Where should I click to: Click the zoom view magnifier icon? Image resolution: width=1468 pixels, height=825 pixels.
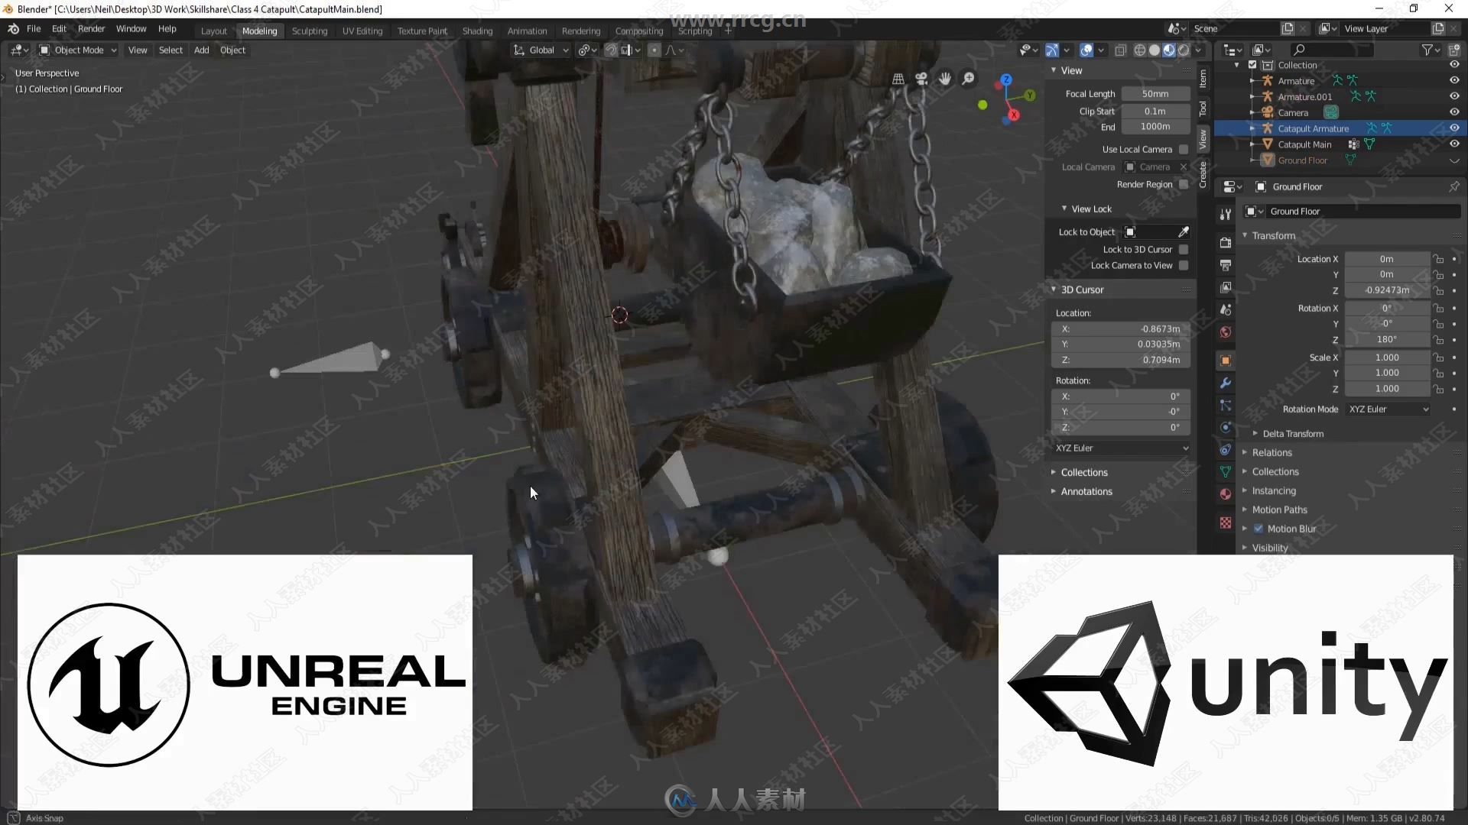pos(969,79)
